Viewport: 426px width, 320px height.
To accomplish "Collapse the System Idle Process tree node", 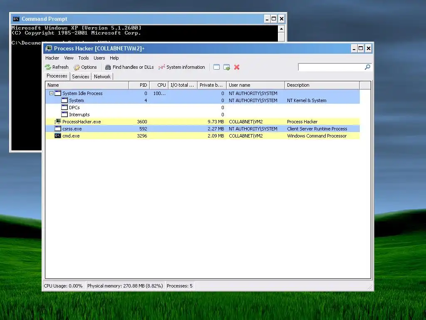I will [51, 93].
